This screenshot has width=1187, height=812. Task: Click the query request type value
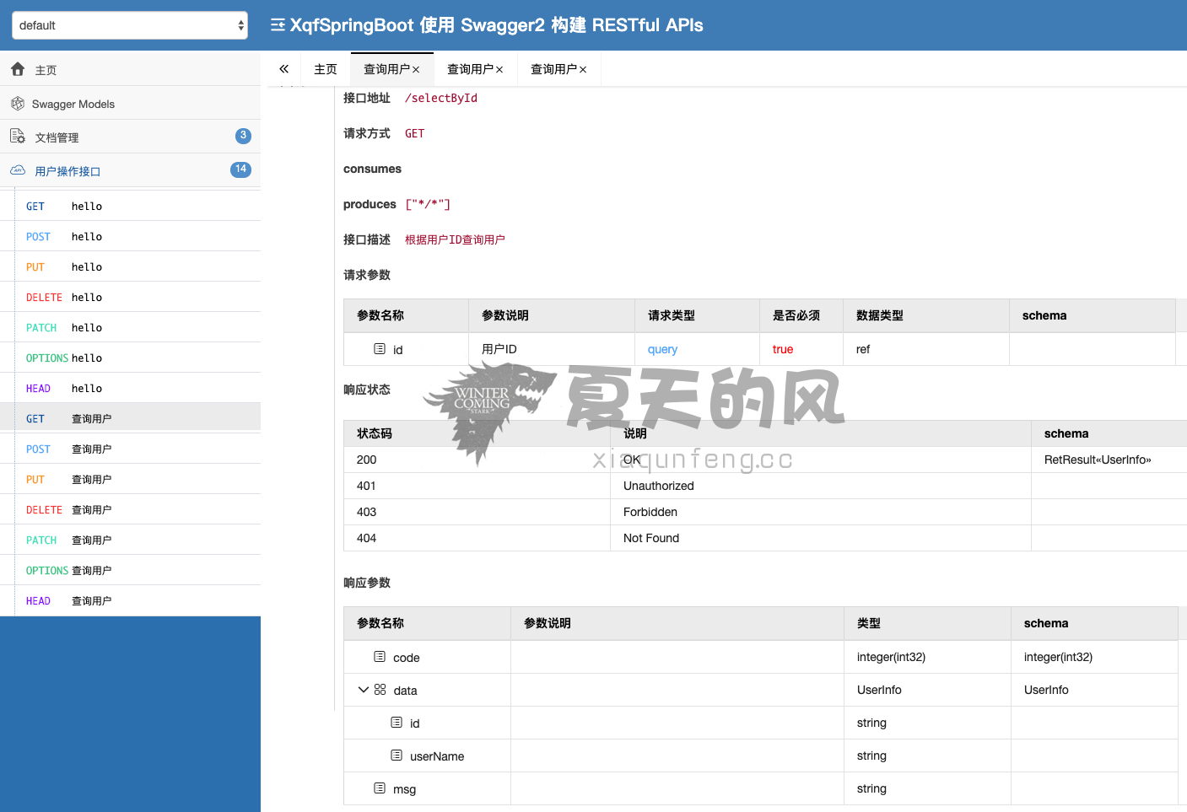tap(662, 349)
